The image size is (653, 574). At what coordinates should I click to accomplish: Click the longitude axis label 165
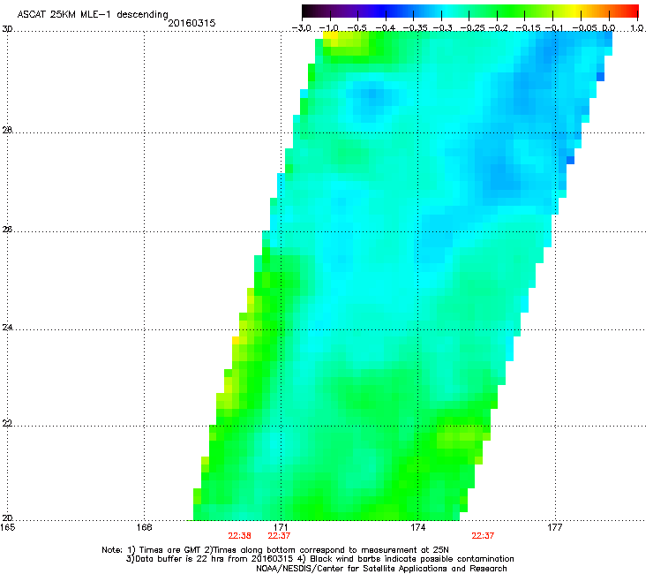[x=7, y=528]
